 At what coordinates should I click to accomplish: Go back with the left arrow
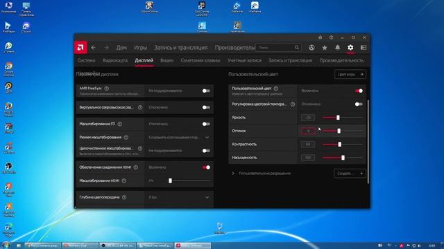[x=94, y=48]
